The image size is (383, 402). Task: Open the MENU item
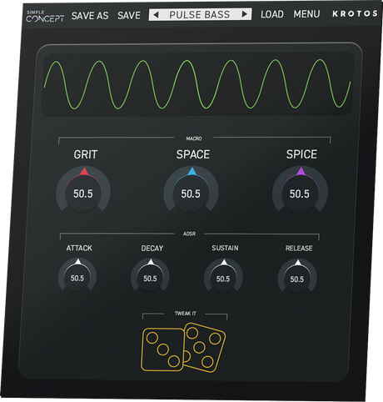(306, 14)
